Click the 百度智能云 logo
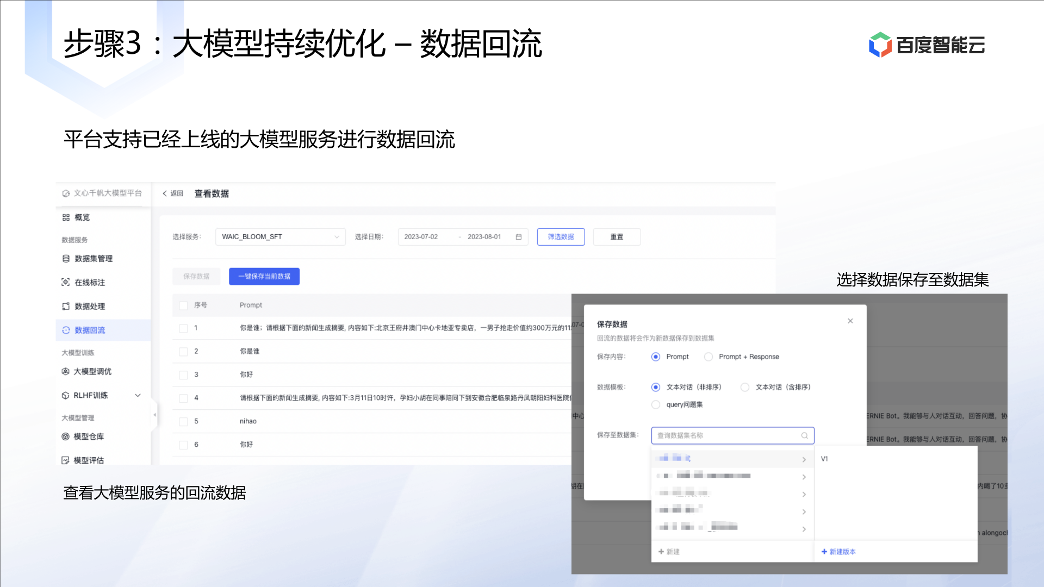 927,45
